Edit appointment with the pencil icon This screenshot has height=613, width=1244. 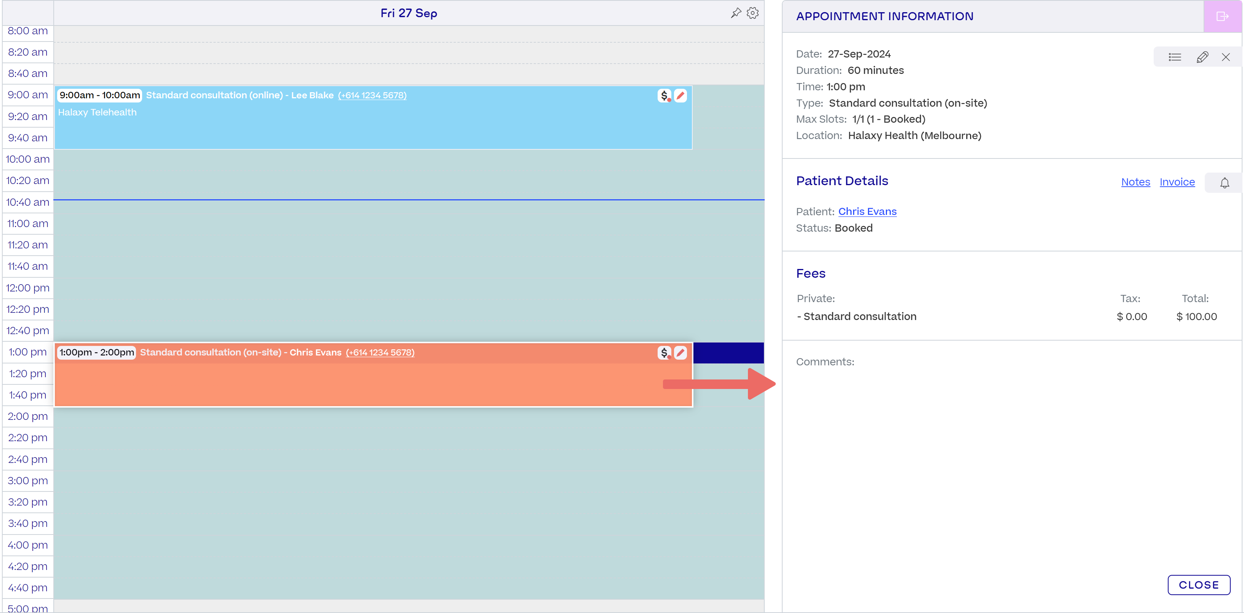(x=1202, y=58)
